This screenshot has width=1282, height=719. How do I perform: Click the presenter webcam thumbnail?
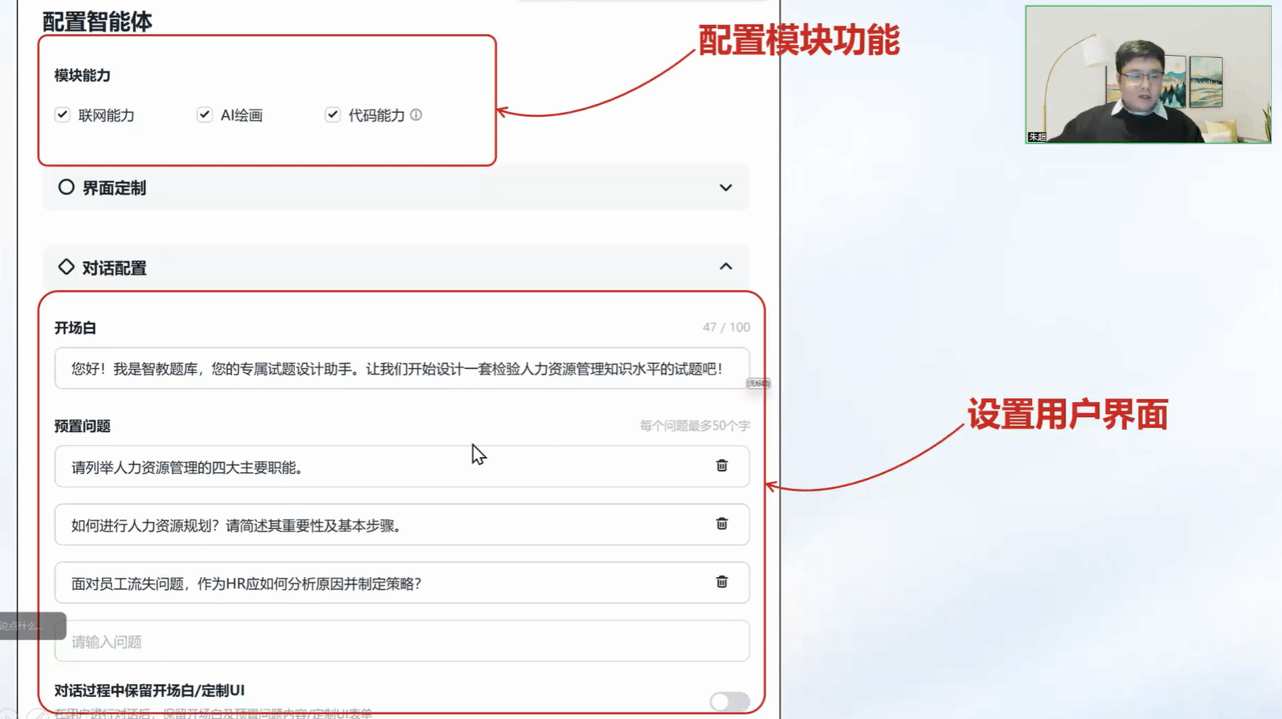pyautogui.click(x=1147, y=75)
